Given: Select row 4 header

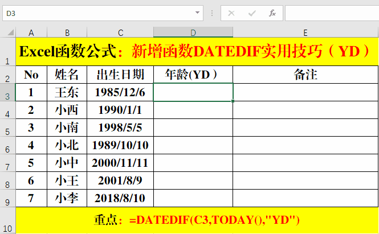Looking at the screenshot, I should 8,110.
